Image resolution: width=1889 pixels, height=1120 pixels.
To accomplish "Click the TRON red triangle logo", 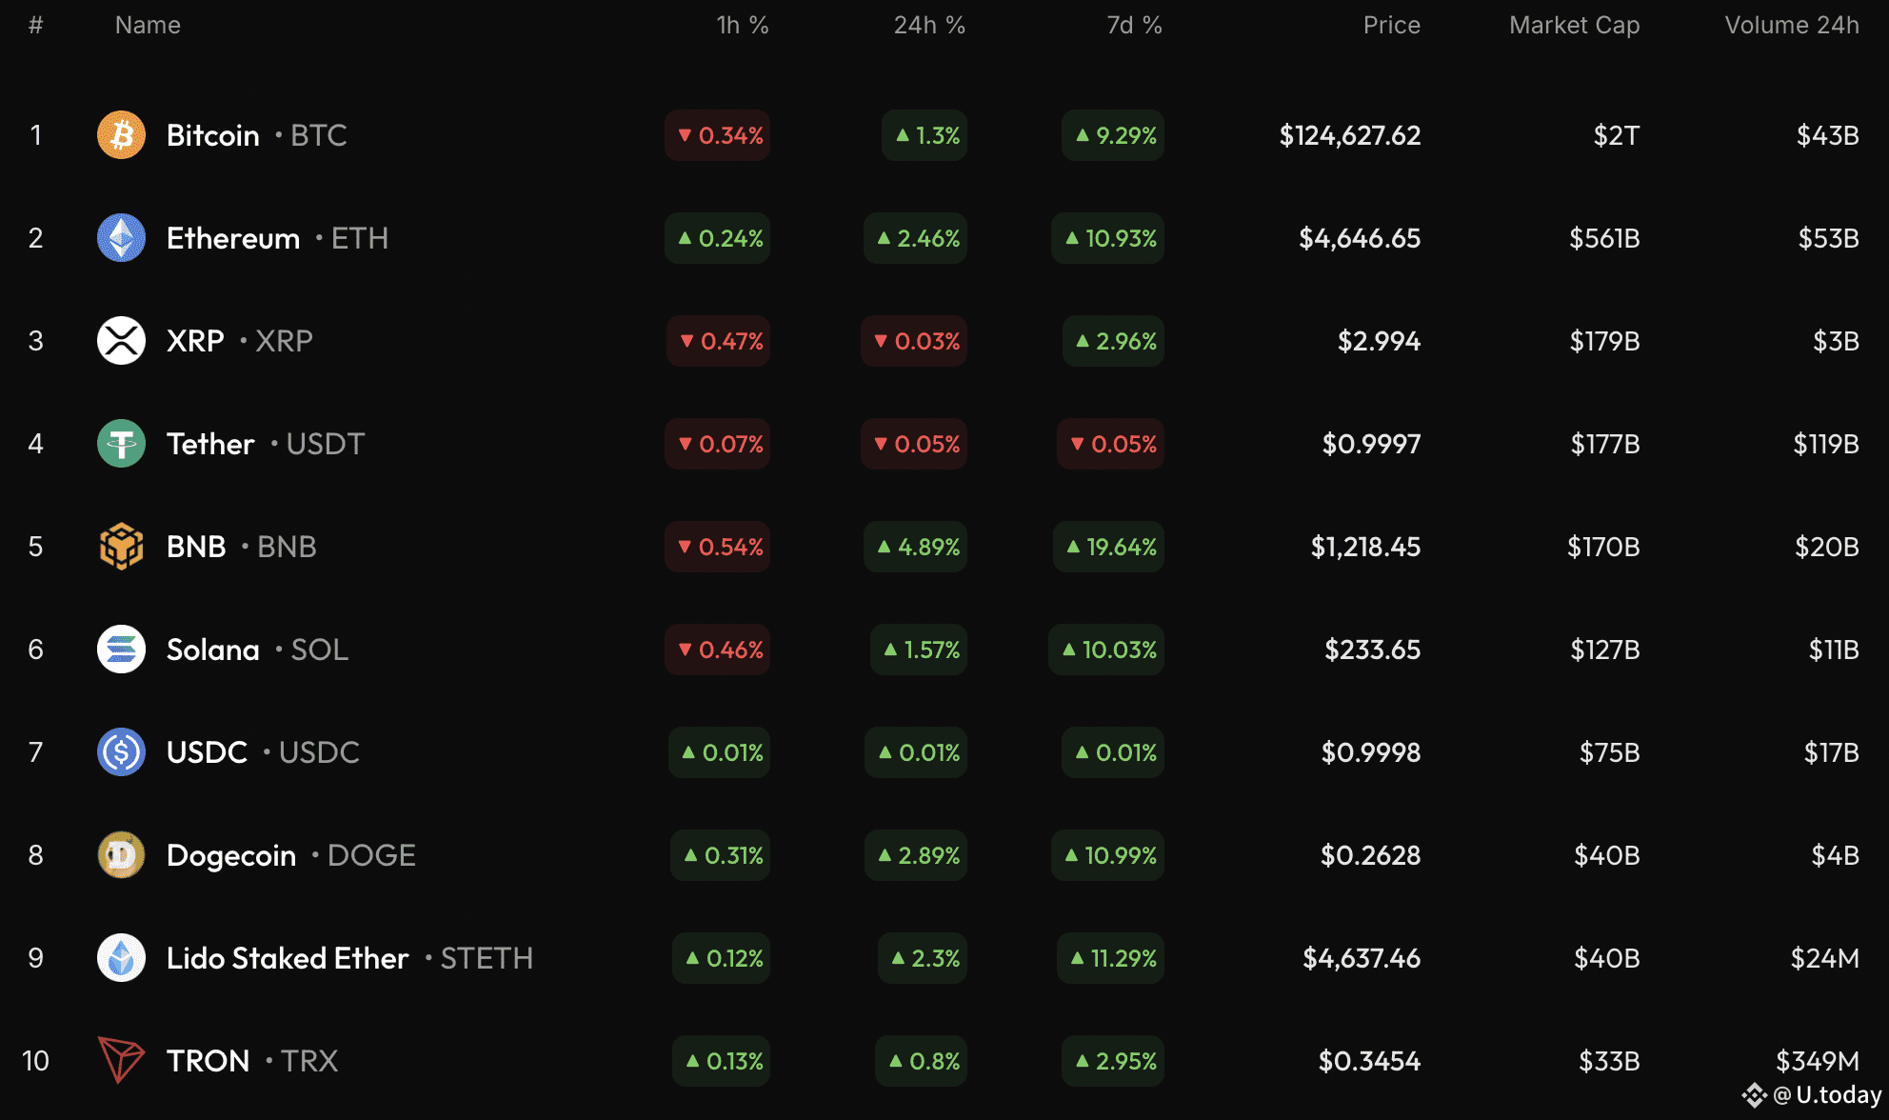I will pos(121,1060).
